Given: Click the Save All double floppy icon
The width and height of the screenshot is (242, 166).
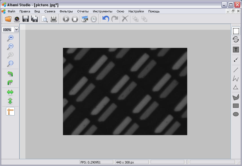Looking at the screenshot, I should (x=34, y=19).
